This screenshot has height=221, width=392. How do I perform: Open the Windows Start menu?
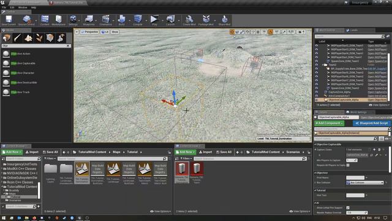pyautogui.click(x=4, y=218)
